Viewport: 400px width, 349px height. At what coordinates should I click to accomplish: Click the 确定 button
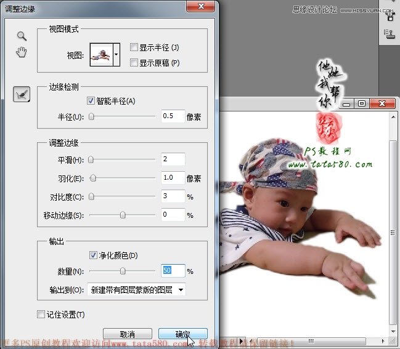click(x=183, y=334)
